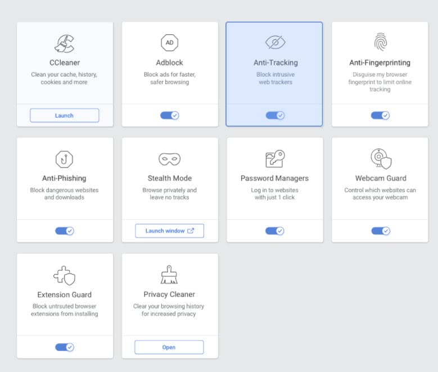Turn off the Webcam Guard switch
Screen dimensions: 438x372
click(381, 231)
